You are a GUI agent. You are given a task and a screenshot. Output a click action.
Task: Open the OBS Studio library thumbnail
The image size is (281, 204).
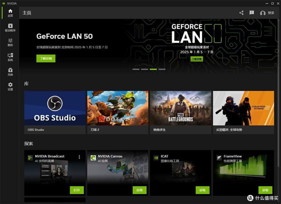click(55, 108)
